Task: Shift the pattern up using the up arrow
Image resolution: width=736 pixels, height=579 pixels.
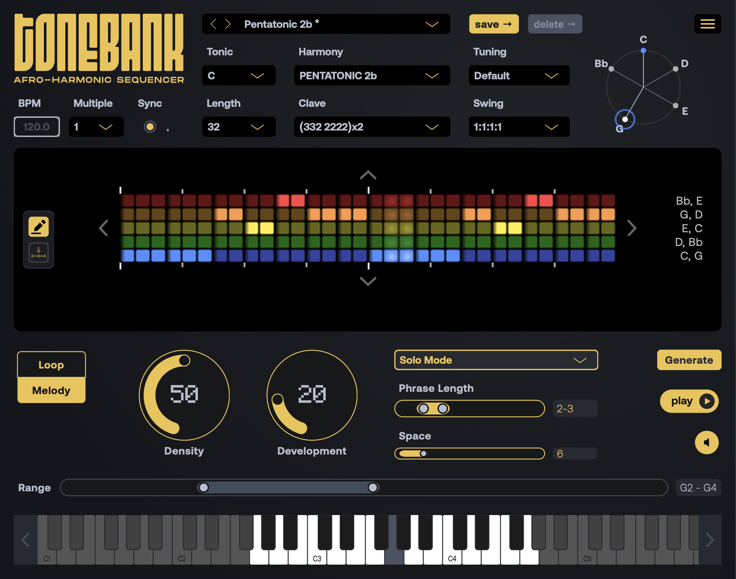Action: [368, 175]
